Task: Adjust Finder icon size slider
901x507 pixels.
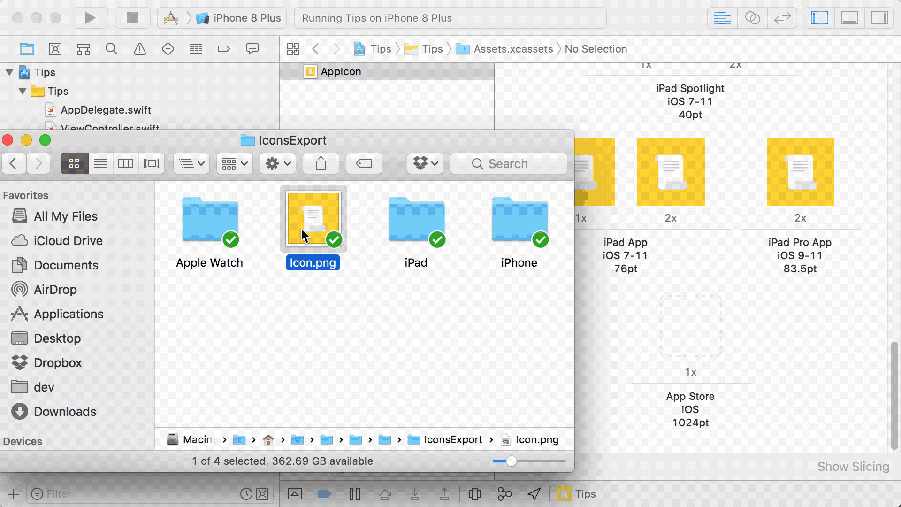Action: (512, 461)
